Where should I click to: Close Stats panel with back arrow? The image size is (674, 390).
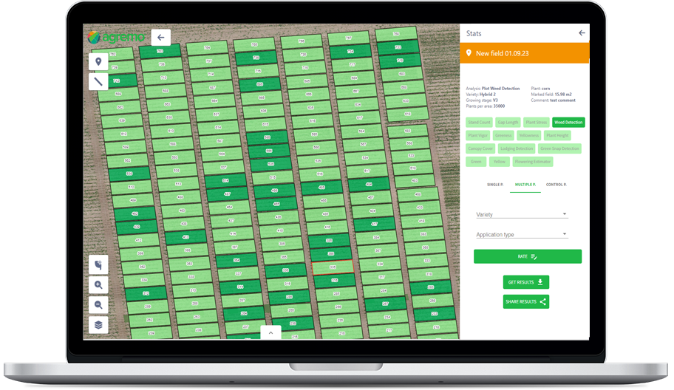click(x=582, y=33)
